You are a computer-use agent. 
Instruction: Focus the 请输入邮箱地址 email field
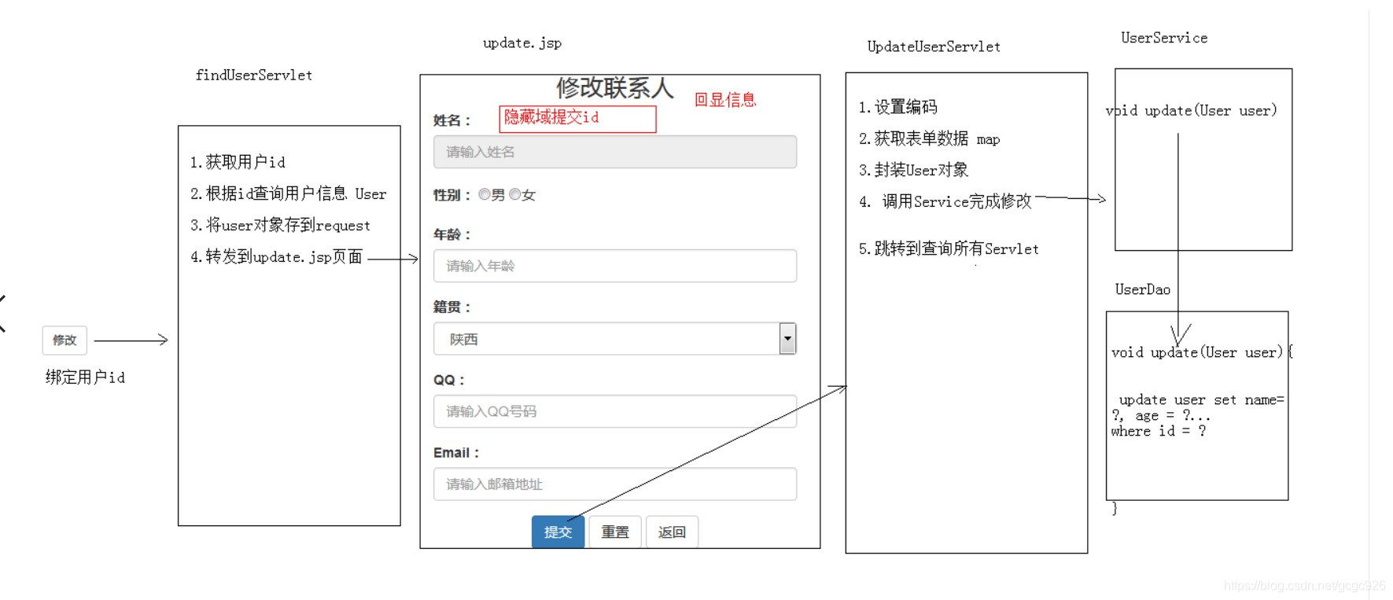615,484
